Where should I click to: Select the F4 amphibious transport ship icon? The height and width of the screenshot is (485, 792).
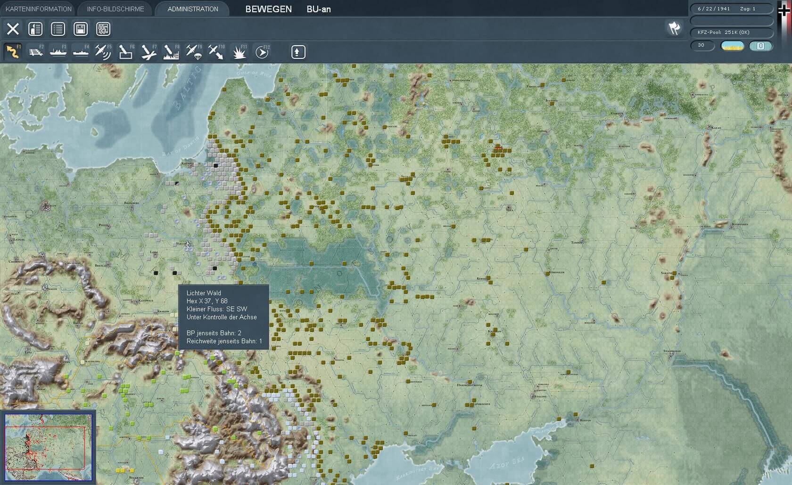81,52
